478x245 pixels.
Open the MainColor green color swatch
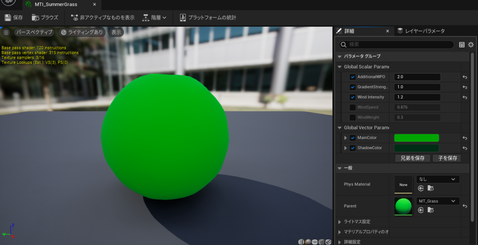(417, 138)
